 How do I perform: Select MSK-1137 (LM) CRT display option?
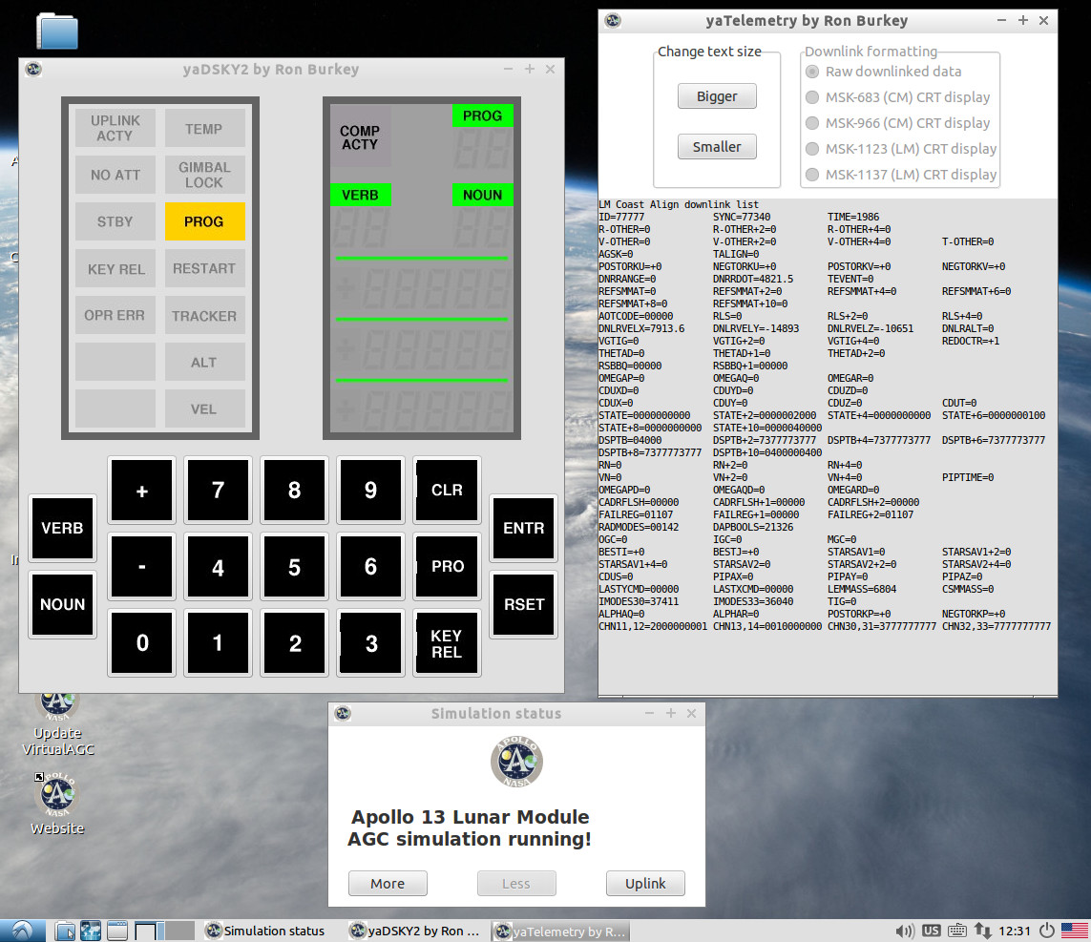[x=813, y=175]
